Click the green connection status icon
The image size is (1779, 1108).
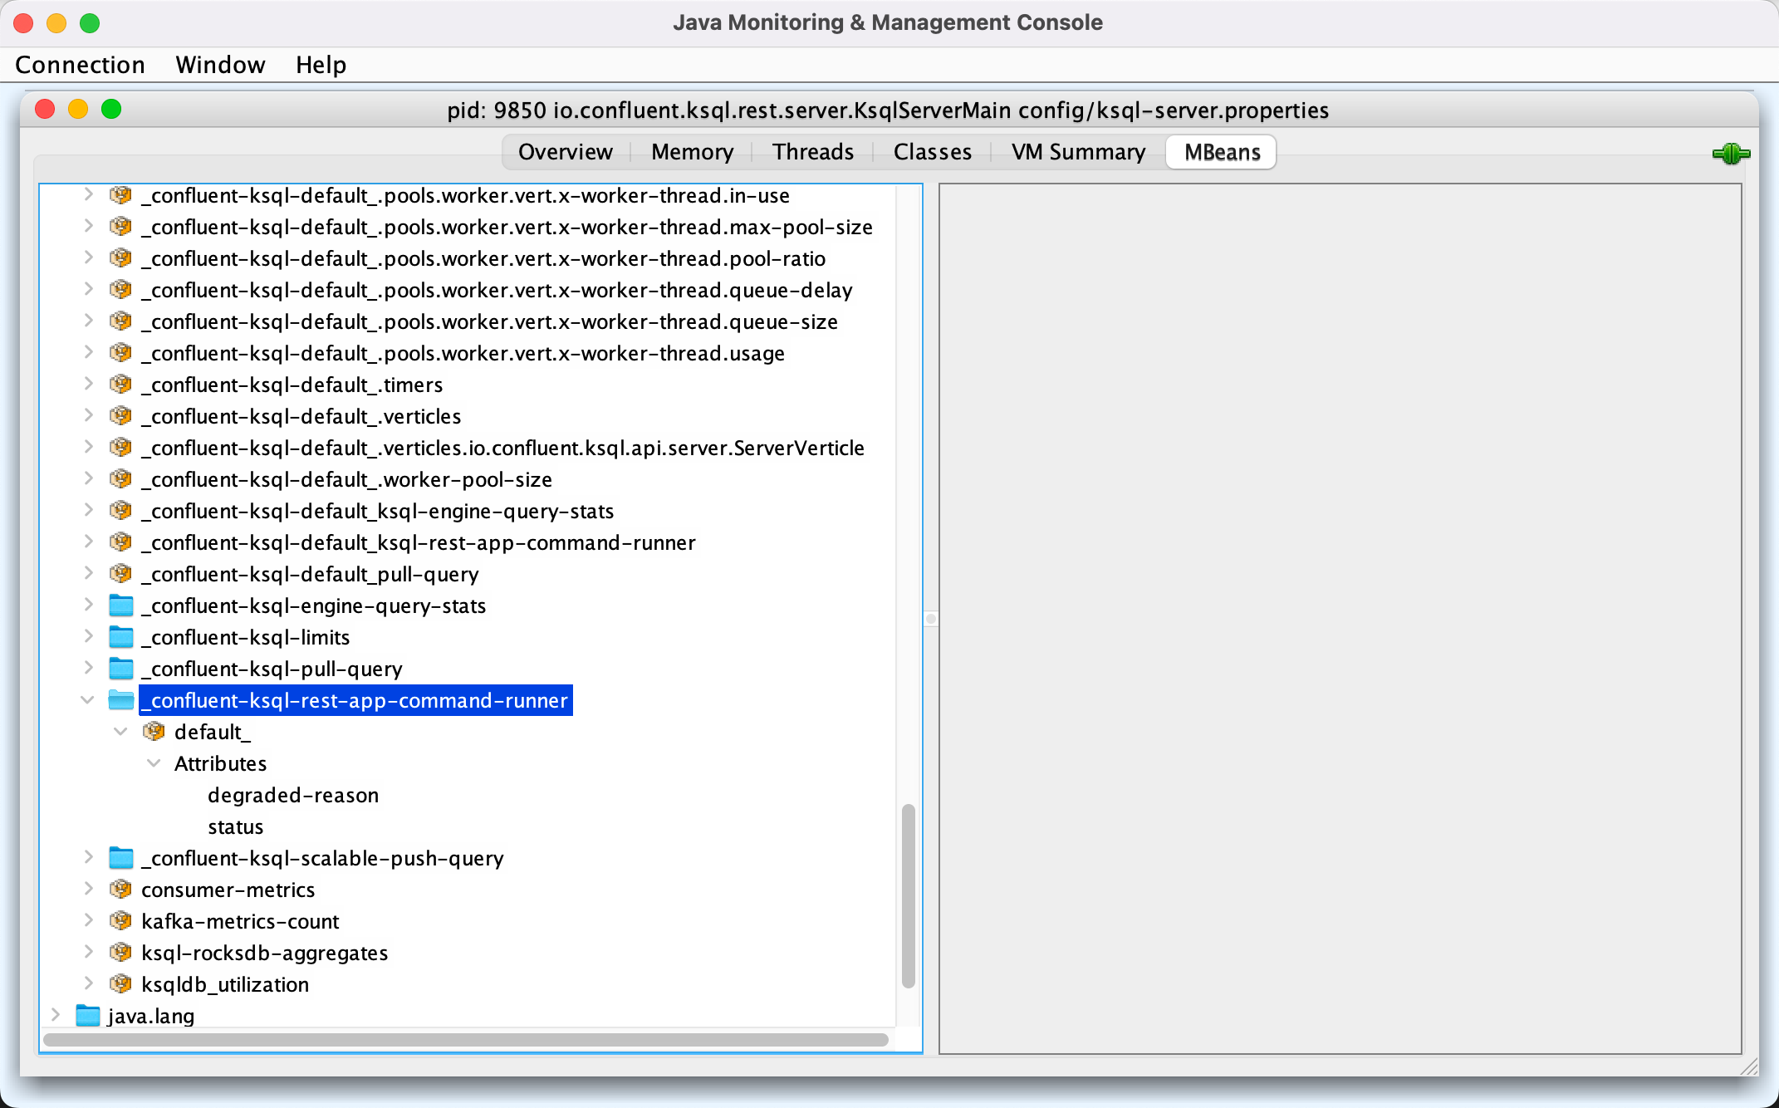(x=1732, y=152)
